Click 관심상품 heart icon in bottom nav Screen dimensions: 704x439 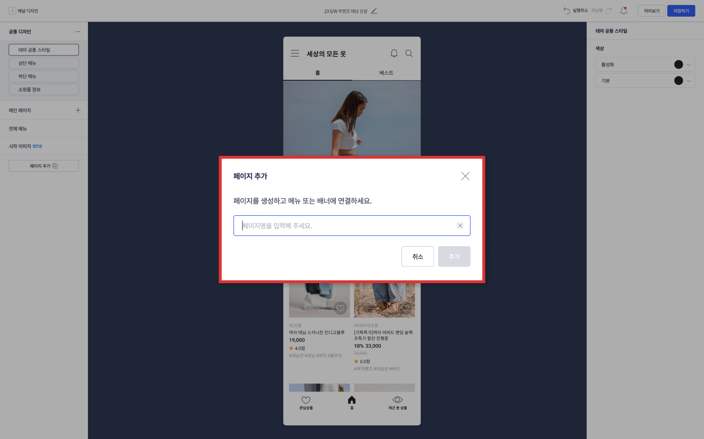tap(306, 400)
